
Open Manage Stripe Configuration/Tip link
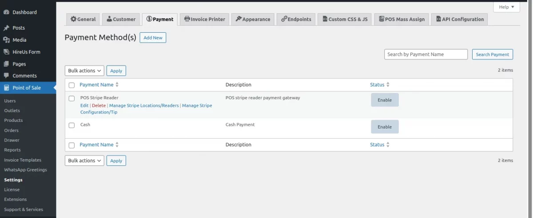146,109
